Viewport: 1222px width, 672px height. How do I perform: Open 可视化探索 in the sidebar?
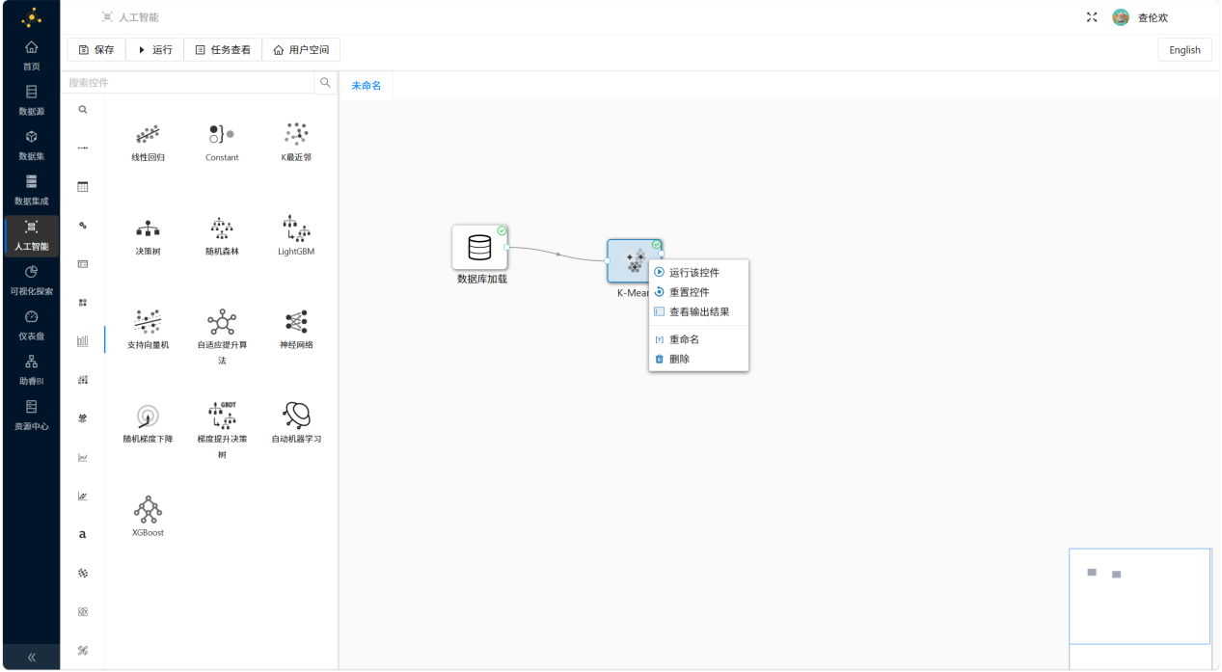31,280
